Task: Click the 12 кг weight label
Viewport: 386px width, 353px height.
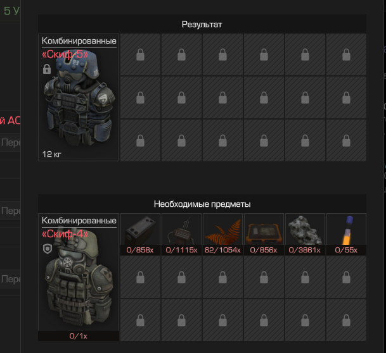Action: [x=51, y=154]
